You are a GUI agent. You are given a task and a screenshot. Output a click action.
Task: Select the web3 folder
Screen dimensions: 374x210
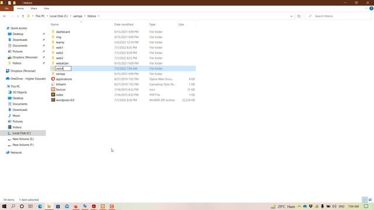click(60, 58)
